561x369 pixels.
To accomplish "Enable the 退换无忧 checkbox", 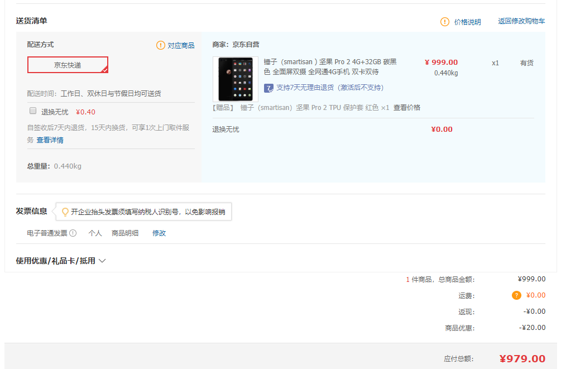I will point(33,111).
